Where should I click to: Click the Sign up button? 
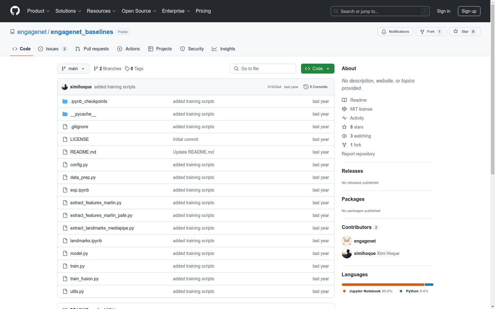point(469,11)
